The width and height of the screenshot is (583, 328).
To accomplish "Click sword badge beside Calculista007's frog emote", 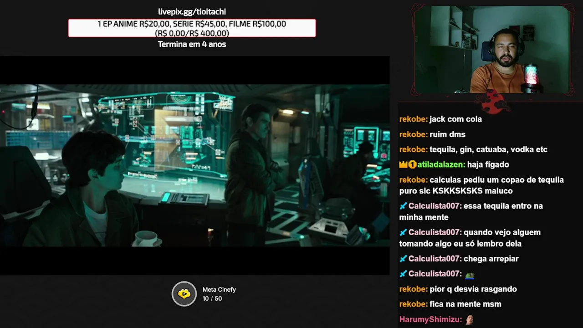I will (x=403, y=274).
